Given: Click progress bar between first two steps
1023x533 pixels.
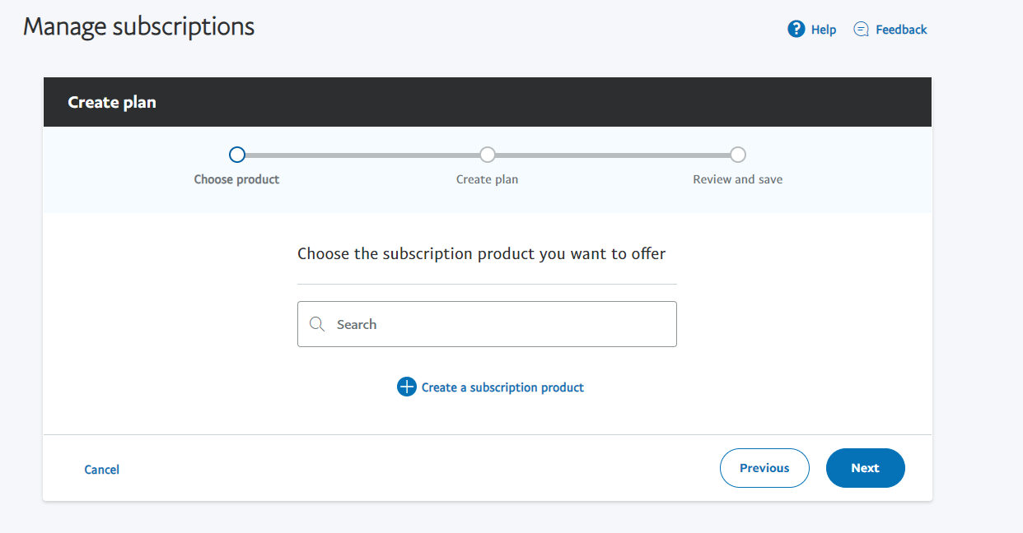Looking at the screenshot, I should click(x=362, y=155).
